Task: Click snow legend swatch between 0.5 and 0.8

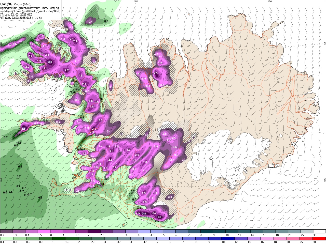Action: [x=44, y=231]
